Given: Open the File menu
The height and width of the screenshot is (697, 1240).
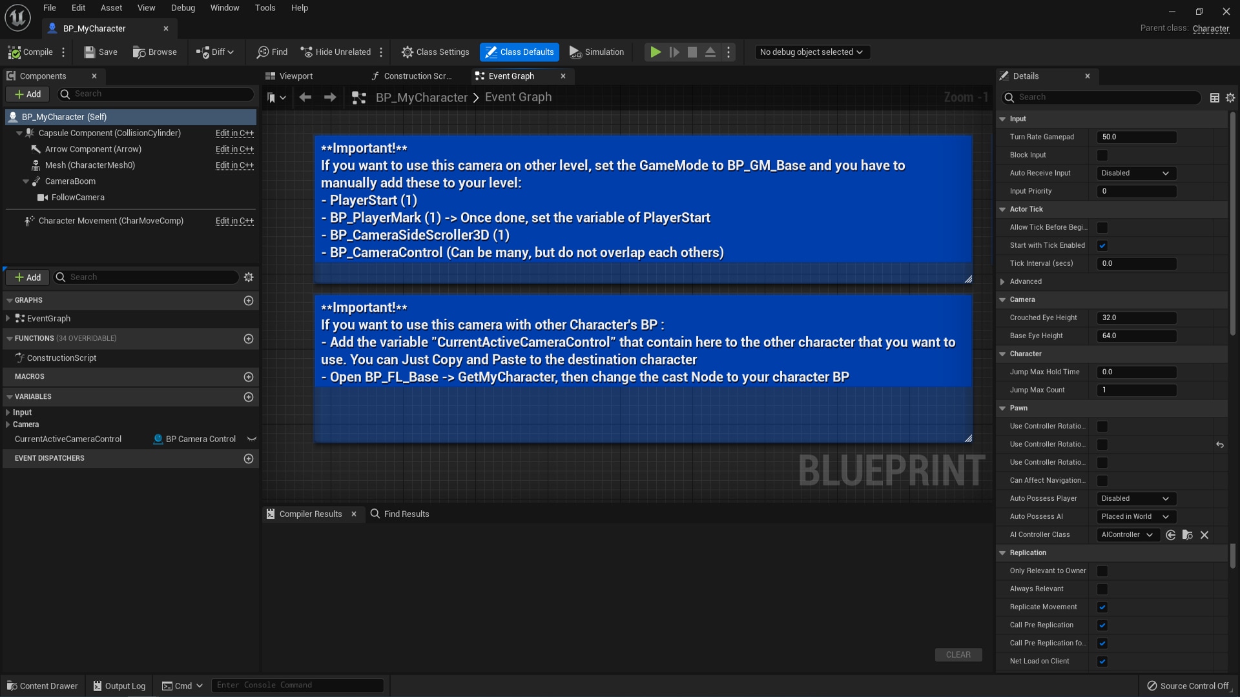Looking at the screenshot, I should (x=50, y=8).
